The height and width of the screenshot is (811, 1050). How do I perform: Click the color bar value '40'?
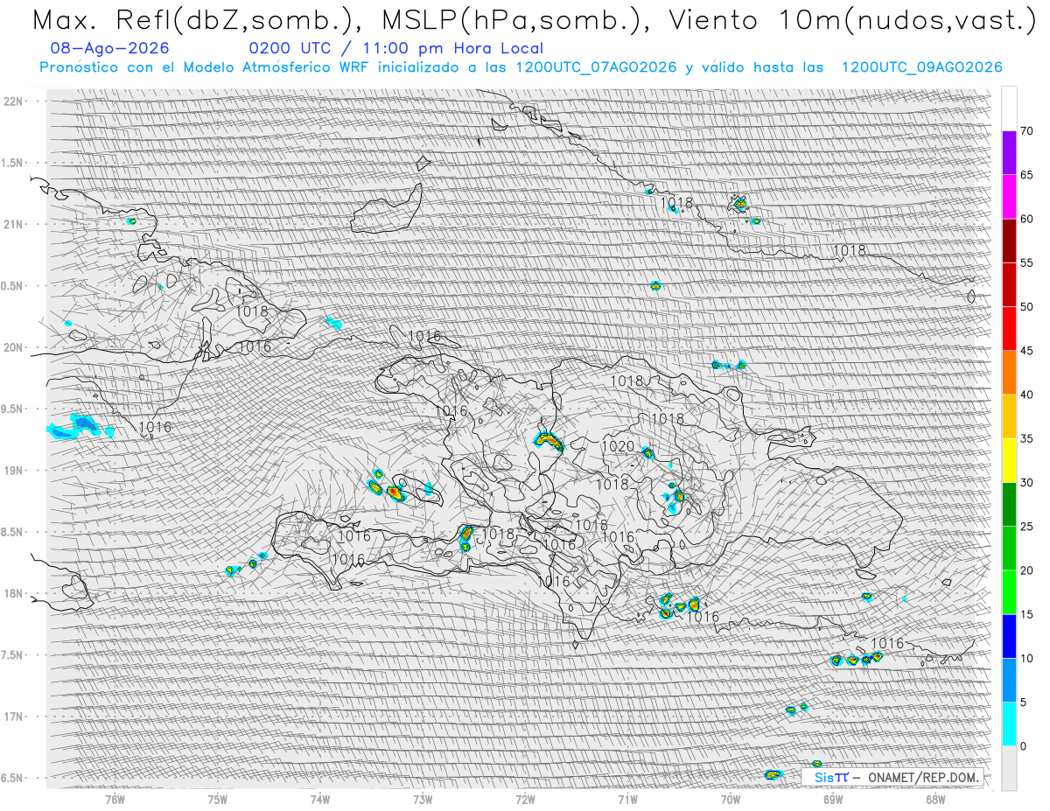(x=1026, y=395)
